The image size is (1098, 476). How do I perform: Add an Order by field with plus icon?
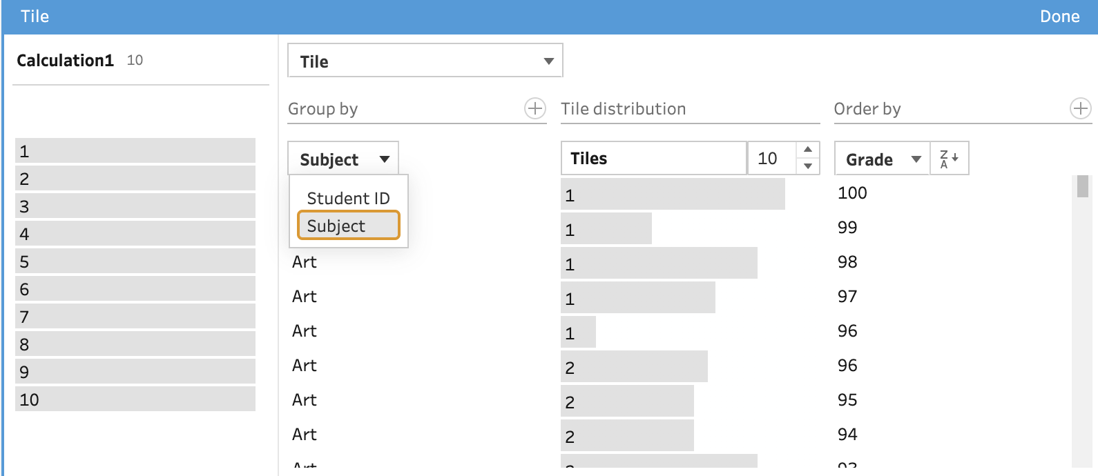pyautogui.click(x=1080, y=108)
